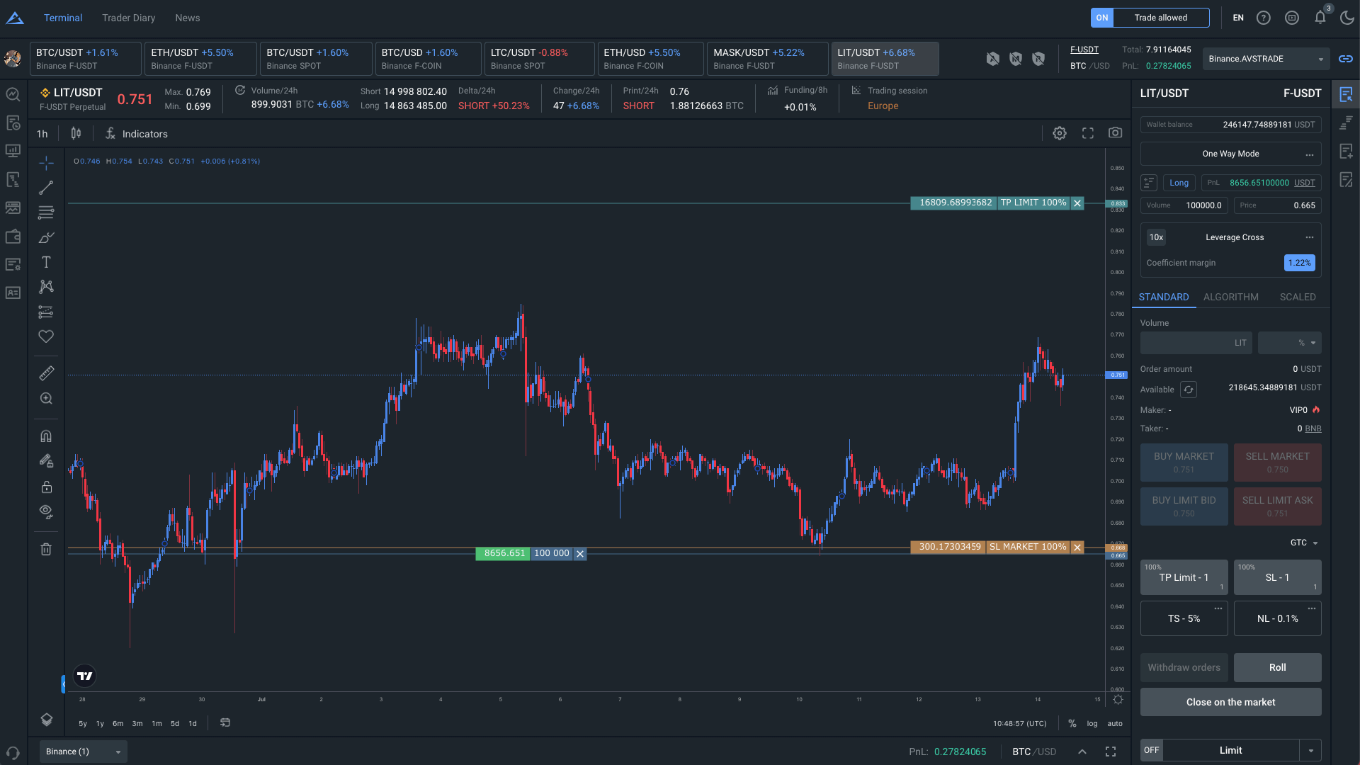Take a chart screenshot with the camera icon
Image resolution: width=1360 pixels, height=765 pixels.
click(1116, 133)
